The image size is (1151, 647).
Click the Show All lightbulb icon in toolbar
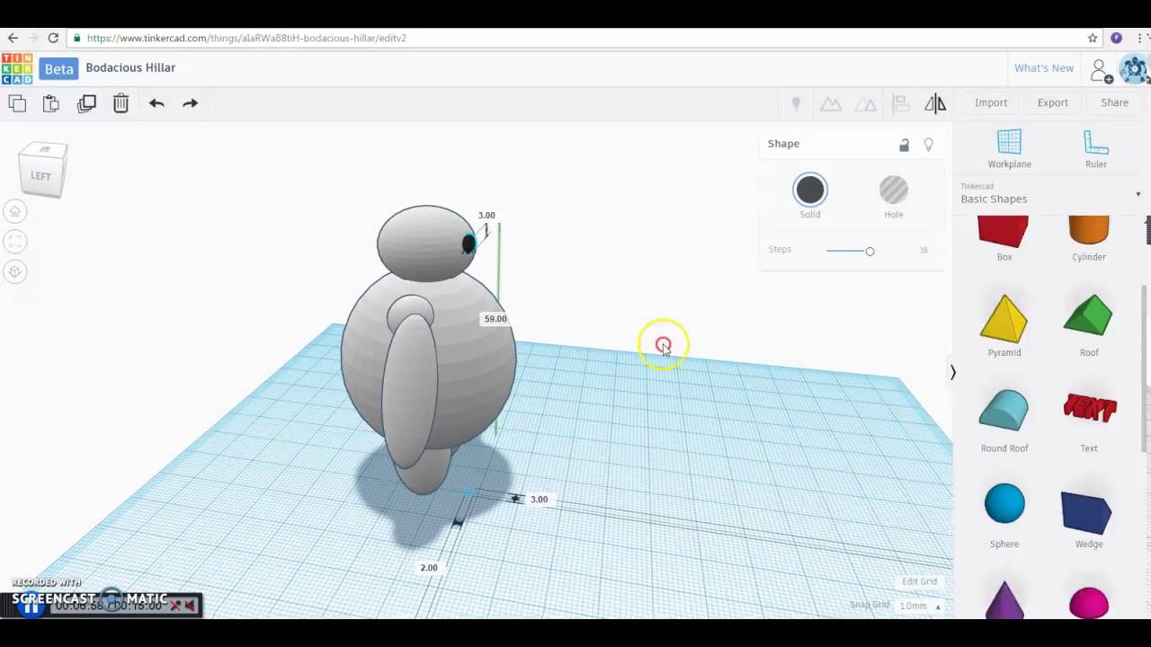796,103
